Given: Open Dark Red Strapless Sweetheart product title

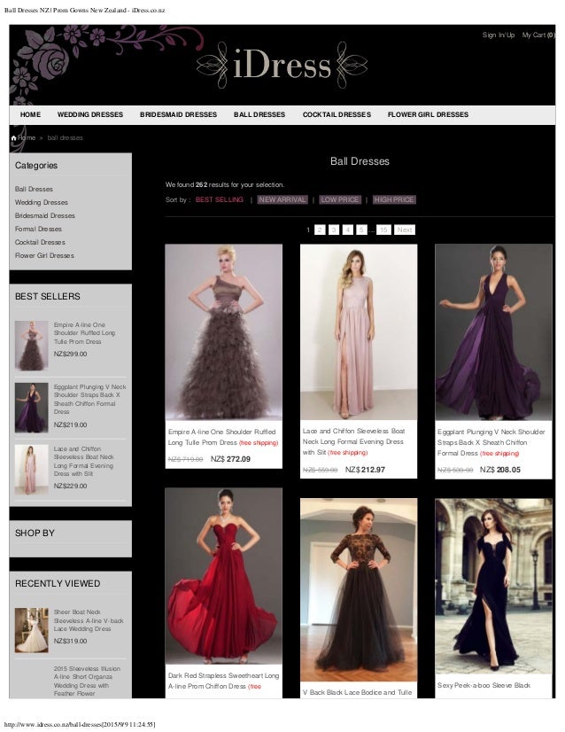Looking at the screenshot, I should (223, 681).
